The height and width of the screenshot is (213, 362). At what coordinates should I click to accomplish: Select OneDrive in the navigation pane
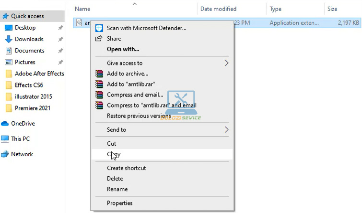click(23, 124)
